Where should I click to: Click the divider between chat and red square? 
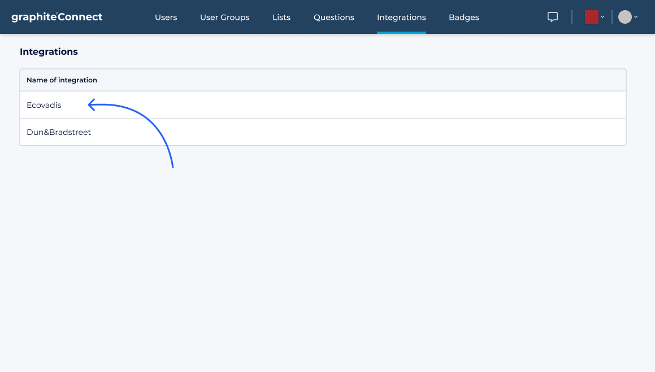click(x=572, y=17)
